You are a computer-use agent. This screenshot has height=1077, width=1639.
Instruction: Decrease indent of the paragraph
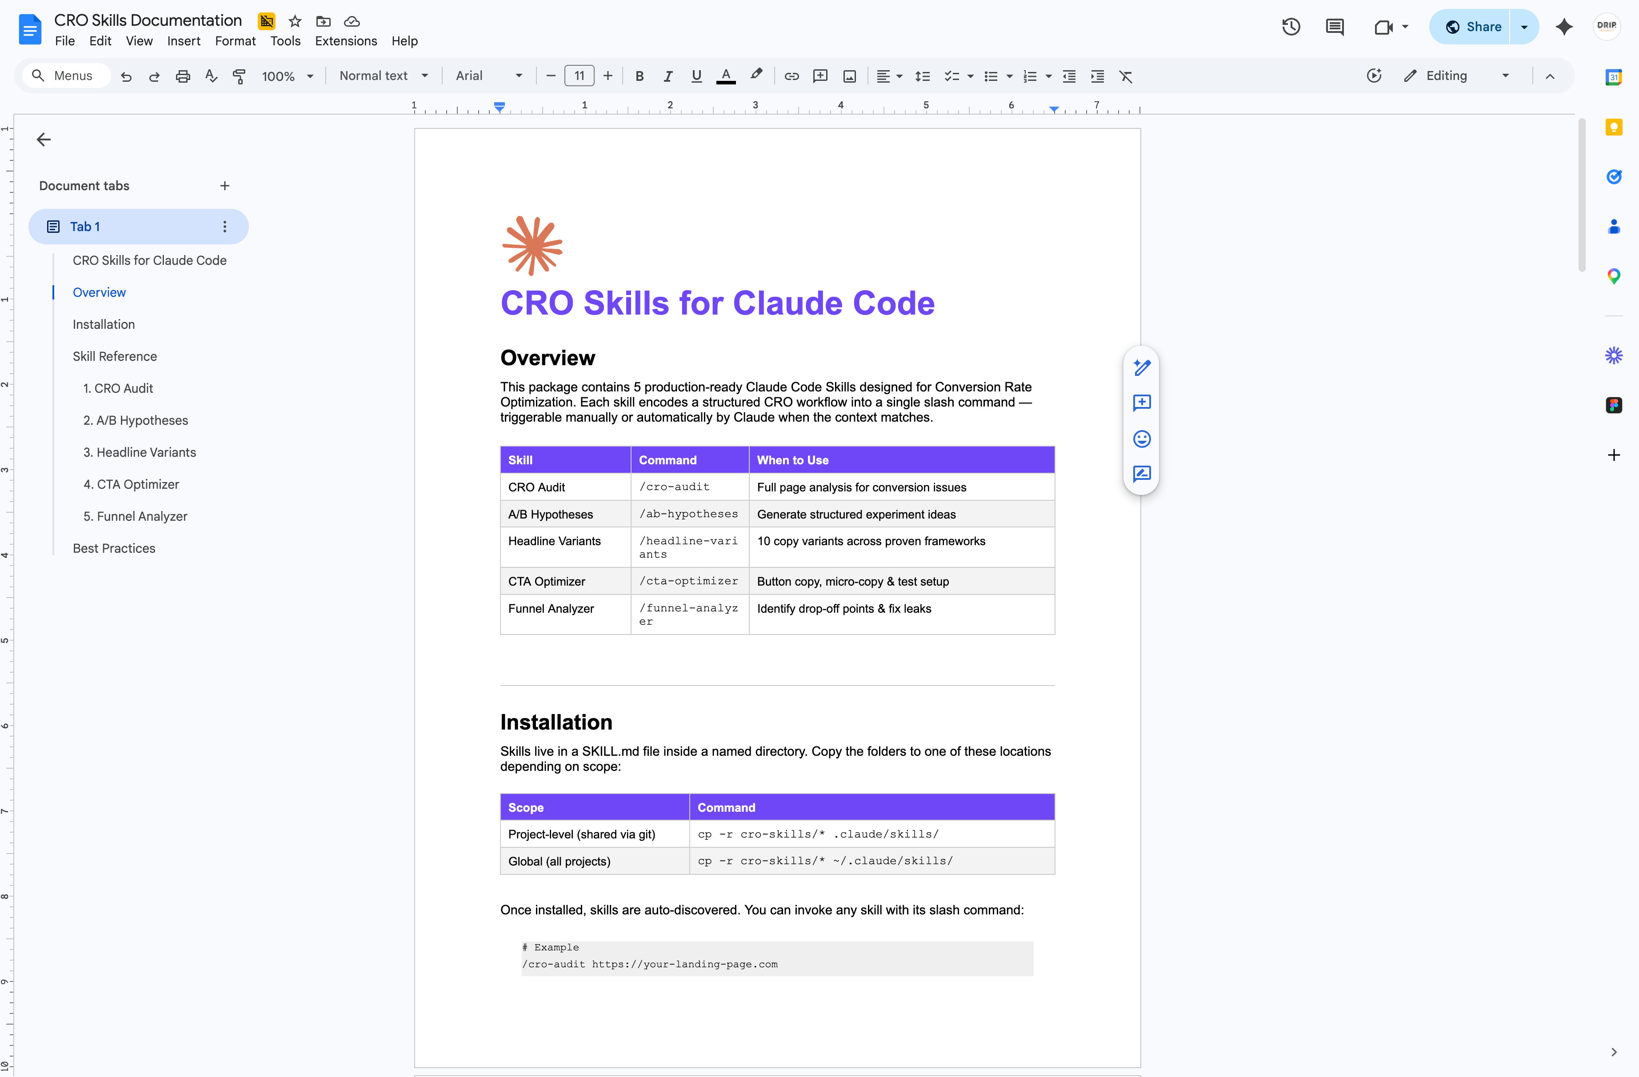[1069, 76]
